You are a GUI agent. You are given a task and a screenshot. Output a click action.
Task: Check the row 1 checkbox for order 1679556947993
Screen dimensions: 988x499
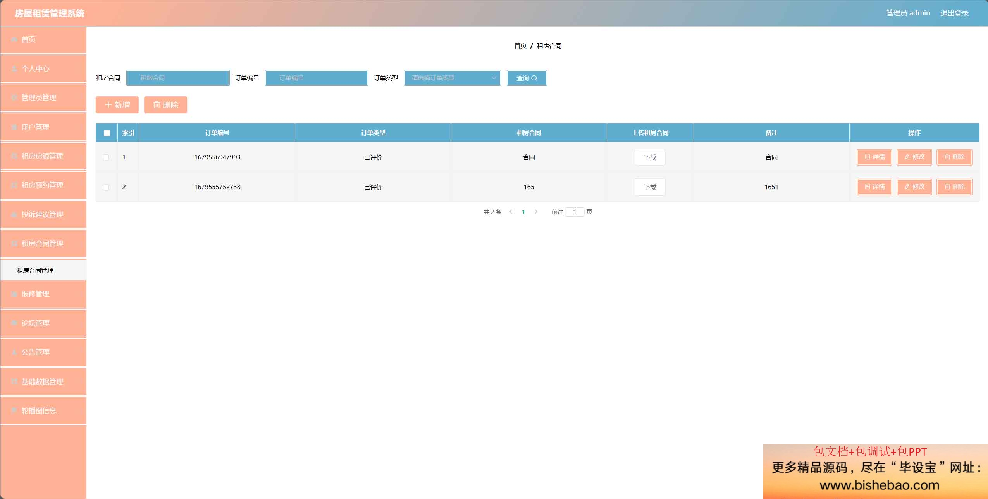[x=106, y=157]
